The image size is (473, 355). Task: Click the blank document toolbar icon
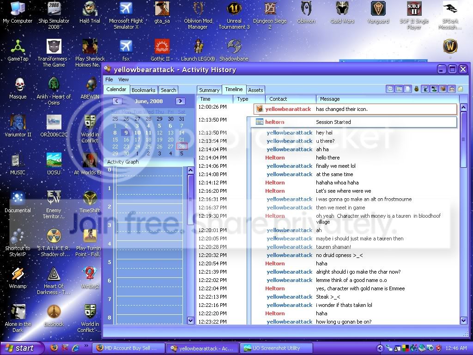coord(407,89)
